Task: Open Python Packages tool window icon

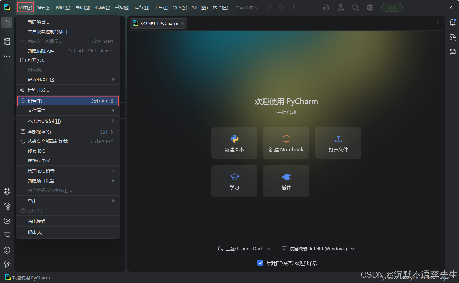Action: (7, 206)
